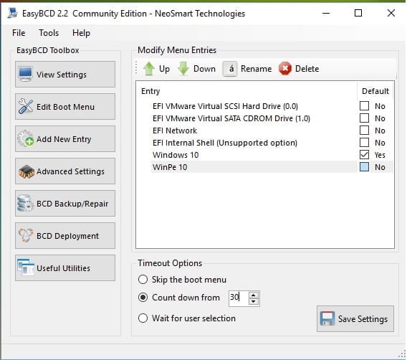Check default box for EFI Internal Shell
Viewport: 407px width, 360px height.
pyautogui.click(x=364, y=143)
